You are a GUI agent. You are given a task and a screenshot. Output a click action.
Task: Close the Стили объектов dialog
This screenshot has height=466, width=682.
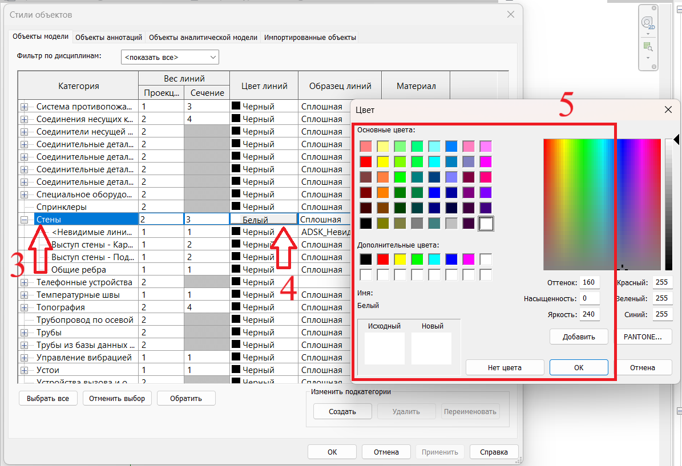[x=511, y=14]
